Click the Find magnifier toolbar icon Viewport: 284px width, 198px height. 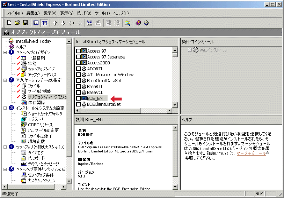[x=128, y=23]
